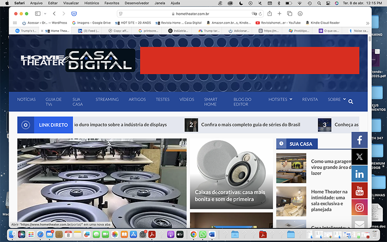Click the site search magnifier icon
Viewport: 387px width, 242px height.
(351, 102)
